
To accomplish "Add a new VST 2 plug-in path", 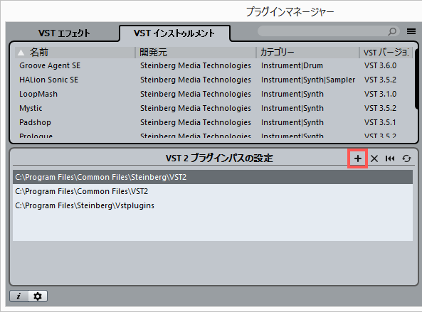I will [x=357, y=158].
